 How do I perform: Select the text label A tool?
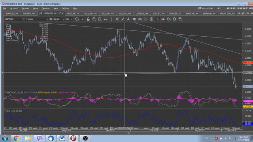tap(128, 19)
